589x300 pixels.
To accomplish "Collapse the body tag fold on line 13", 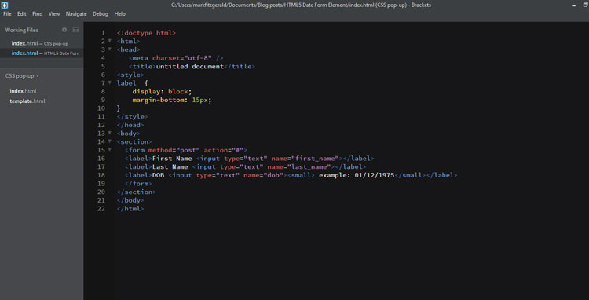I will click(110, 133).
